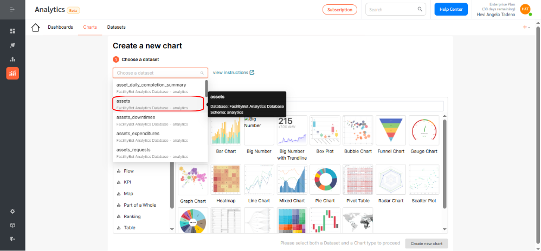This screenshot has width=541, height=251.
Task: Open the Help Center button
Action: point(451,9)
